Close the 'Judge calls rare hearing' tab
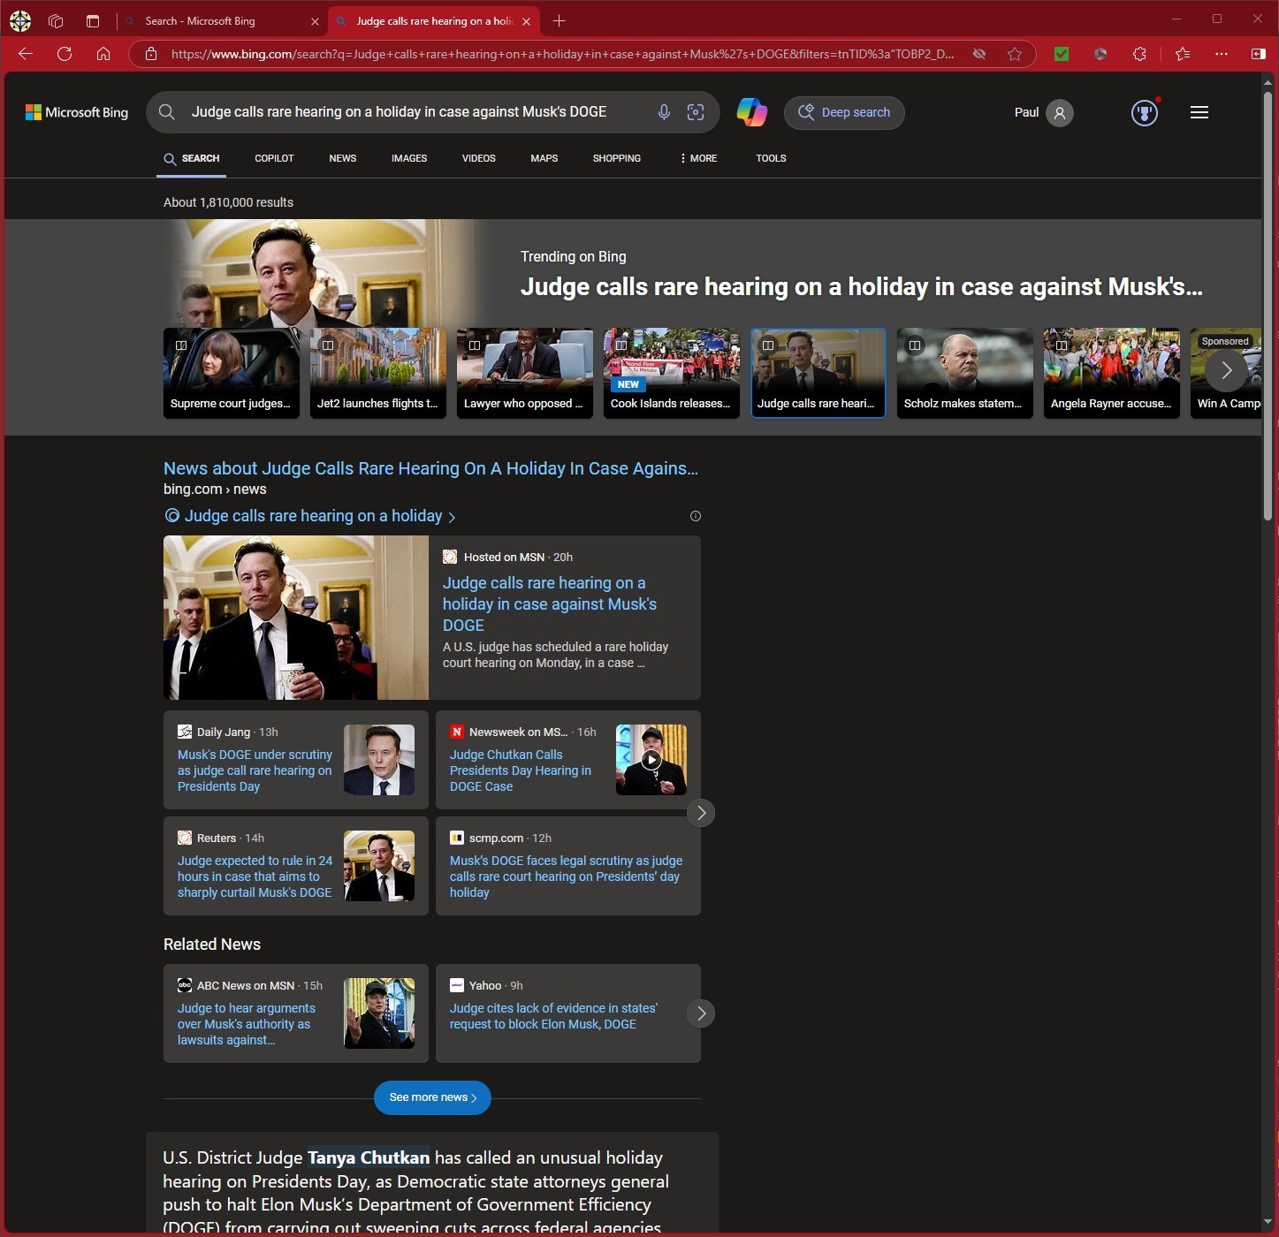 (x=526, y=21)
